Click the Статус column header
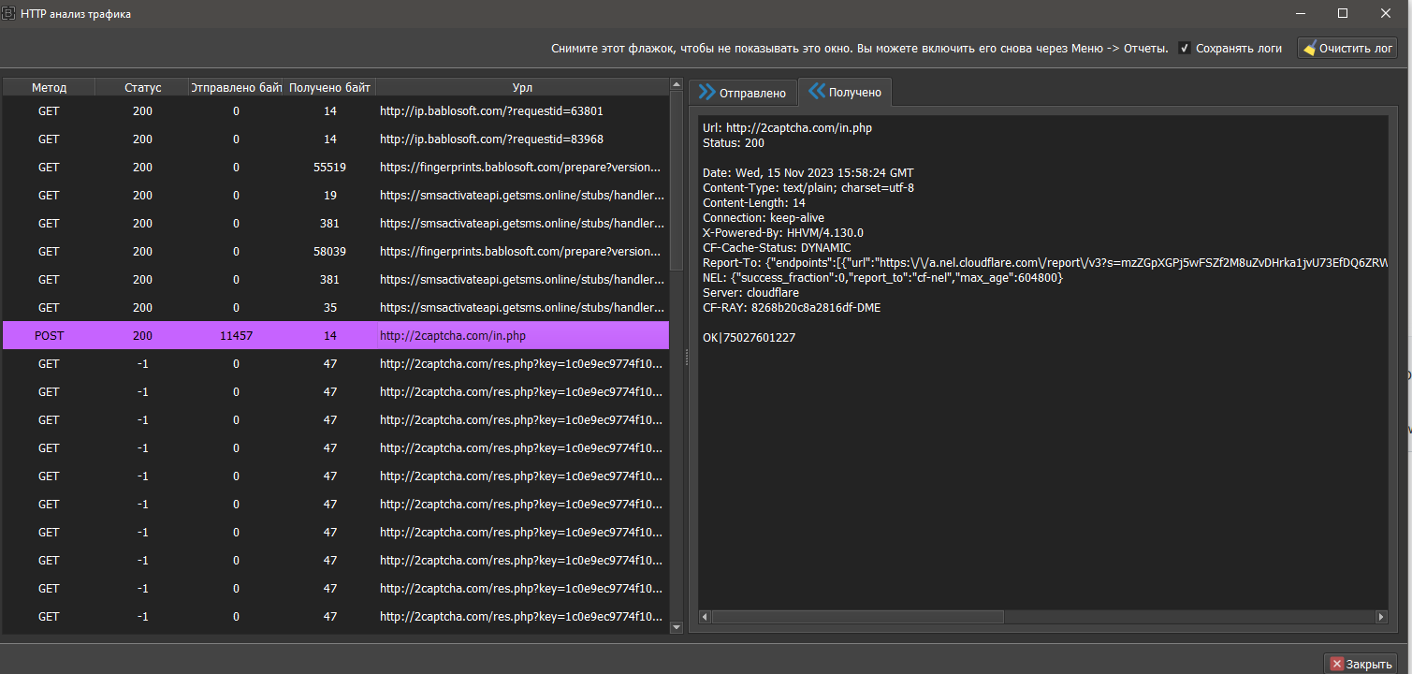This screenshot has width=1412, height=674. point(142,87)
